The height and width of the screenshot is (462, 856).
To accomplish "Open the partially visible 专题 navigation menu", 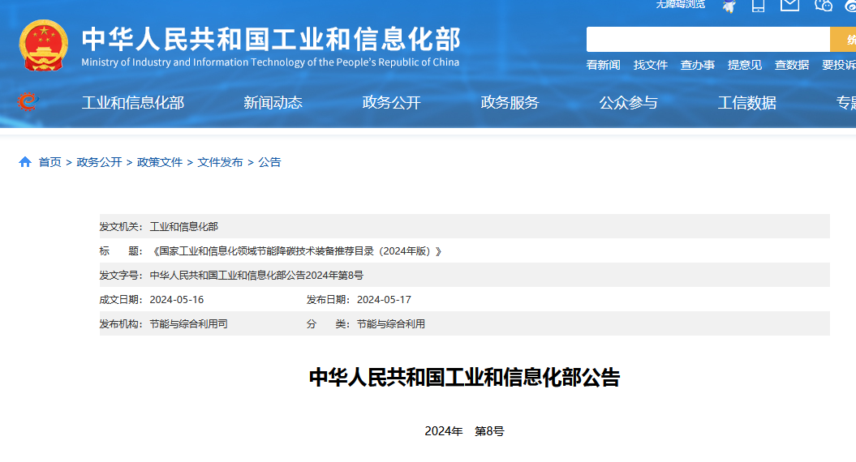I will coord(845,103).
